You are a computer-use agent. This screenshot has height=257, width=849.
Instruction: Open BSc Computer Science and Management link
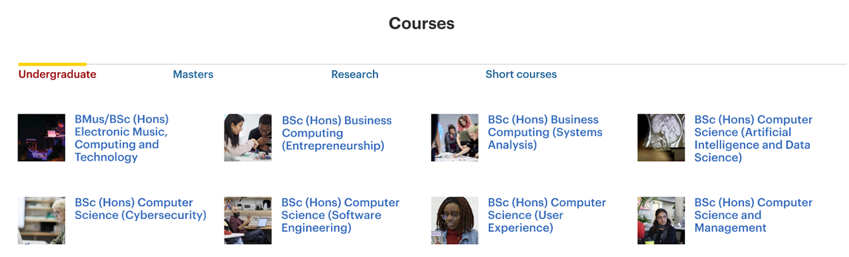coord(753,215)
